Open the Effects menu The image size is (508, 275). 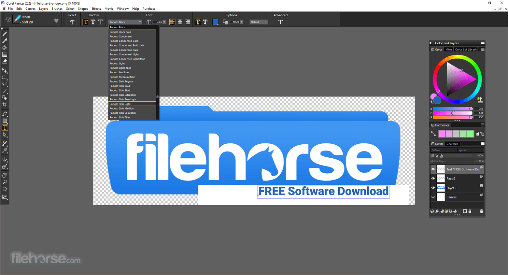[96, 9]
